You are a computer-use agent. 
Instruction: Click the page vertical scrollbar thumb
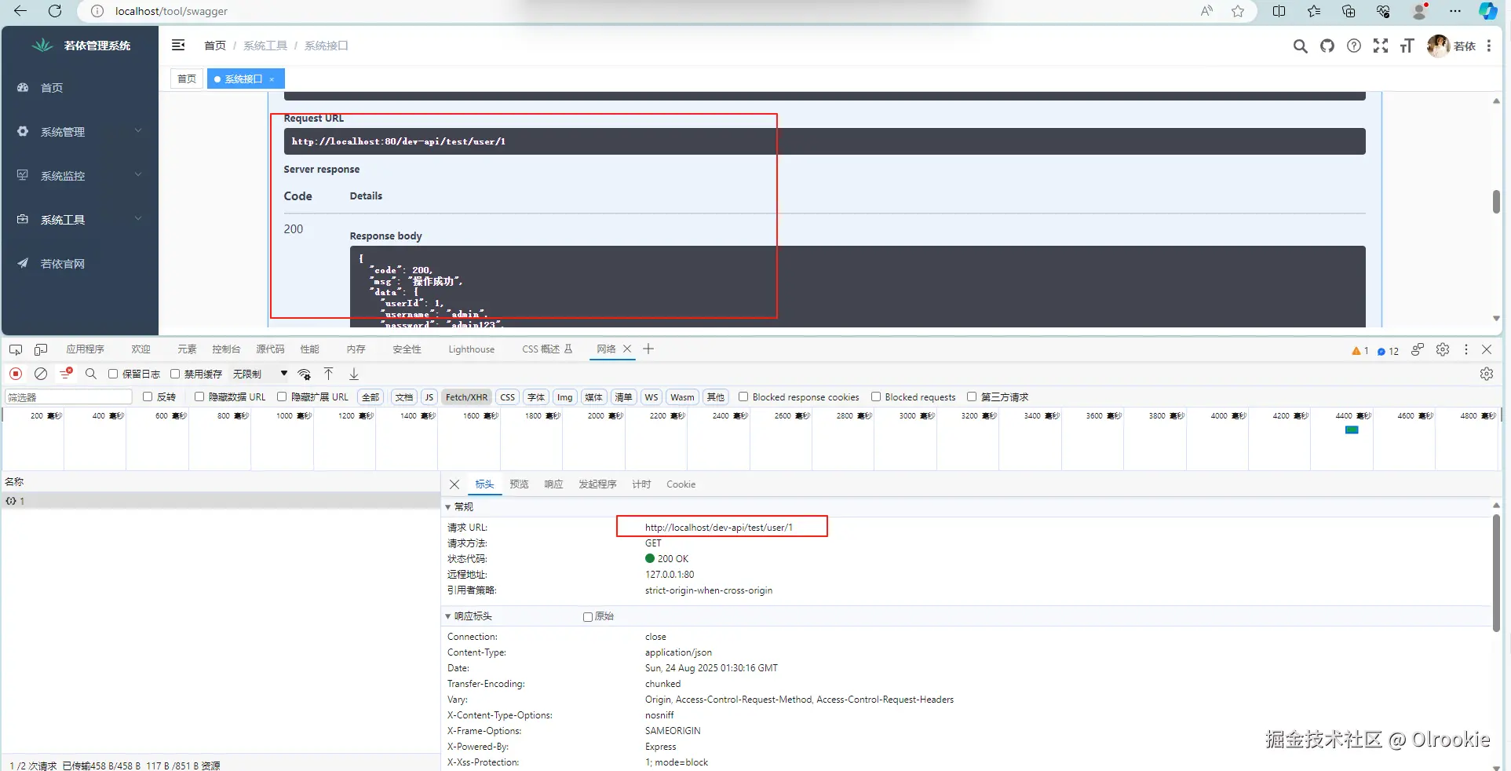point(1496,201)
